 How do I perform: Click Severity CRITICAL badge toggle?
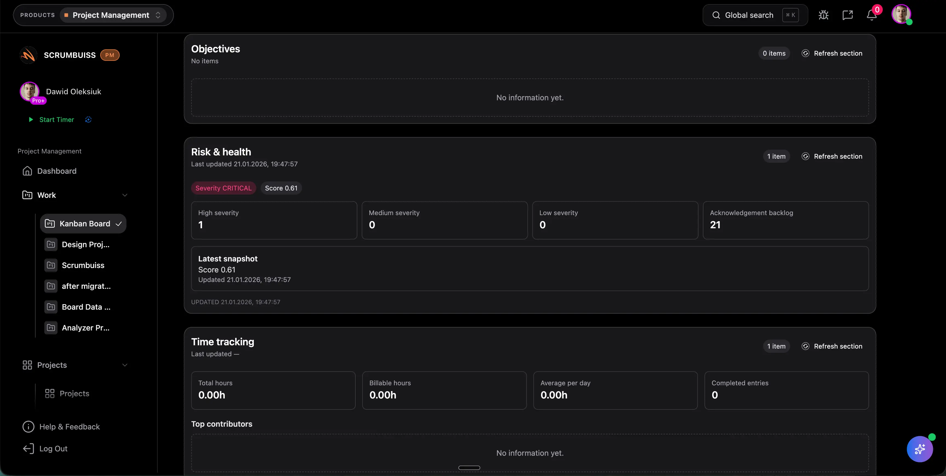(223, 188)
